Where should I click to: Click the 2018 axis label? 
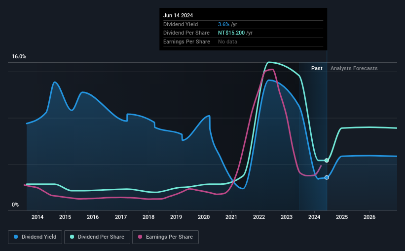click(148, 217)
